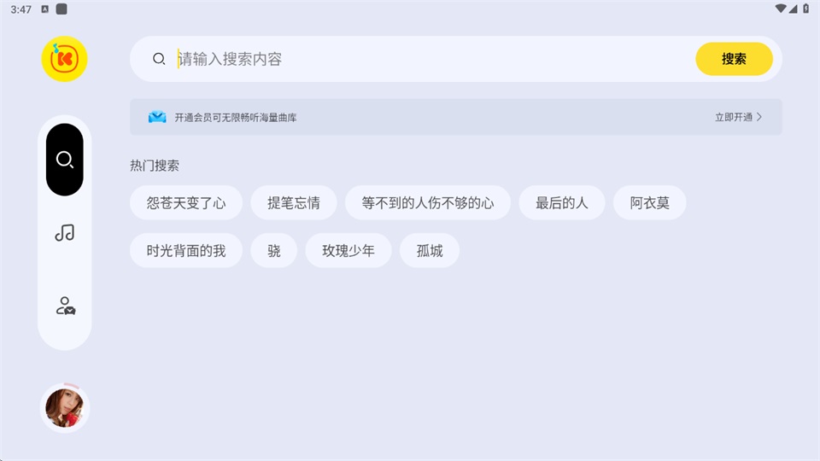
Task: Tap the yellow app logo icon
Action: 64,59
